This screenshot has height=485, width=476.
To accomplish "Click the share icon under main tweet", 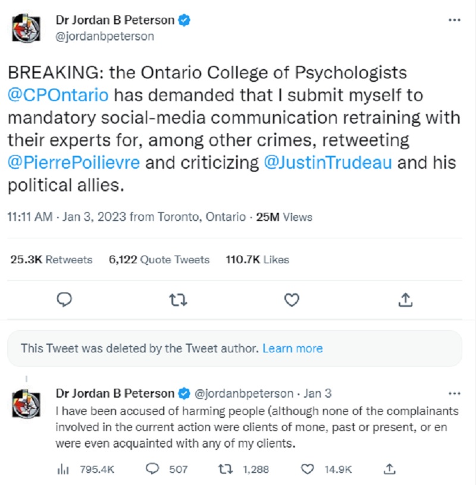I will click(x=405, y=300).
